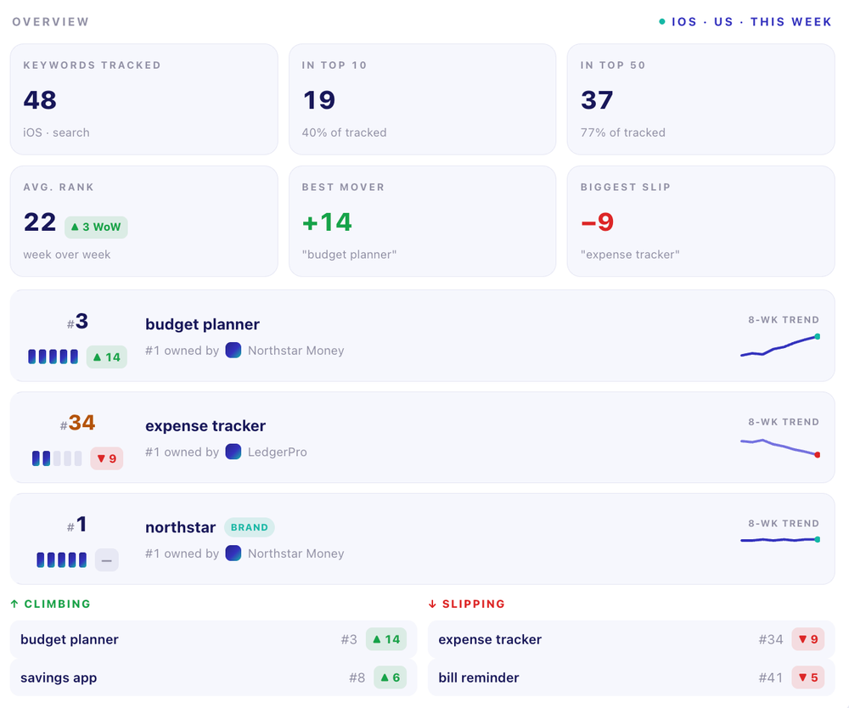Open the Keywords Tracked card
Viewport: 849px width, 708px height.
(x=144, y=99)
